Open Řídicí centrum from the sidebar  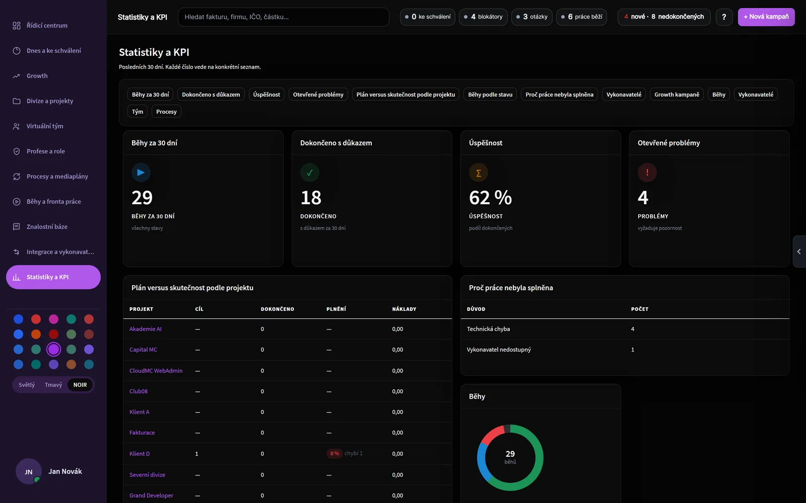[x=53, y=26]
